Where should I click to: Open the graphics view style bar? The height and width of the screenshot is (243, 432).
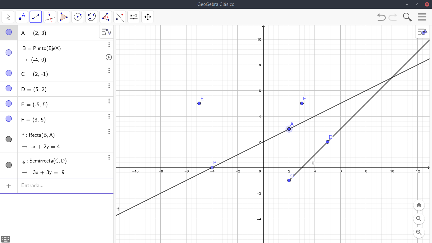click(423, 32)
